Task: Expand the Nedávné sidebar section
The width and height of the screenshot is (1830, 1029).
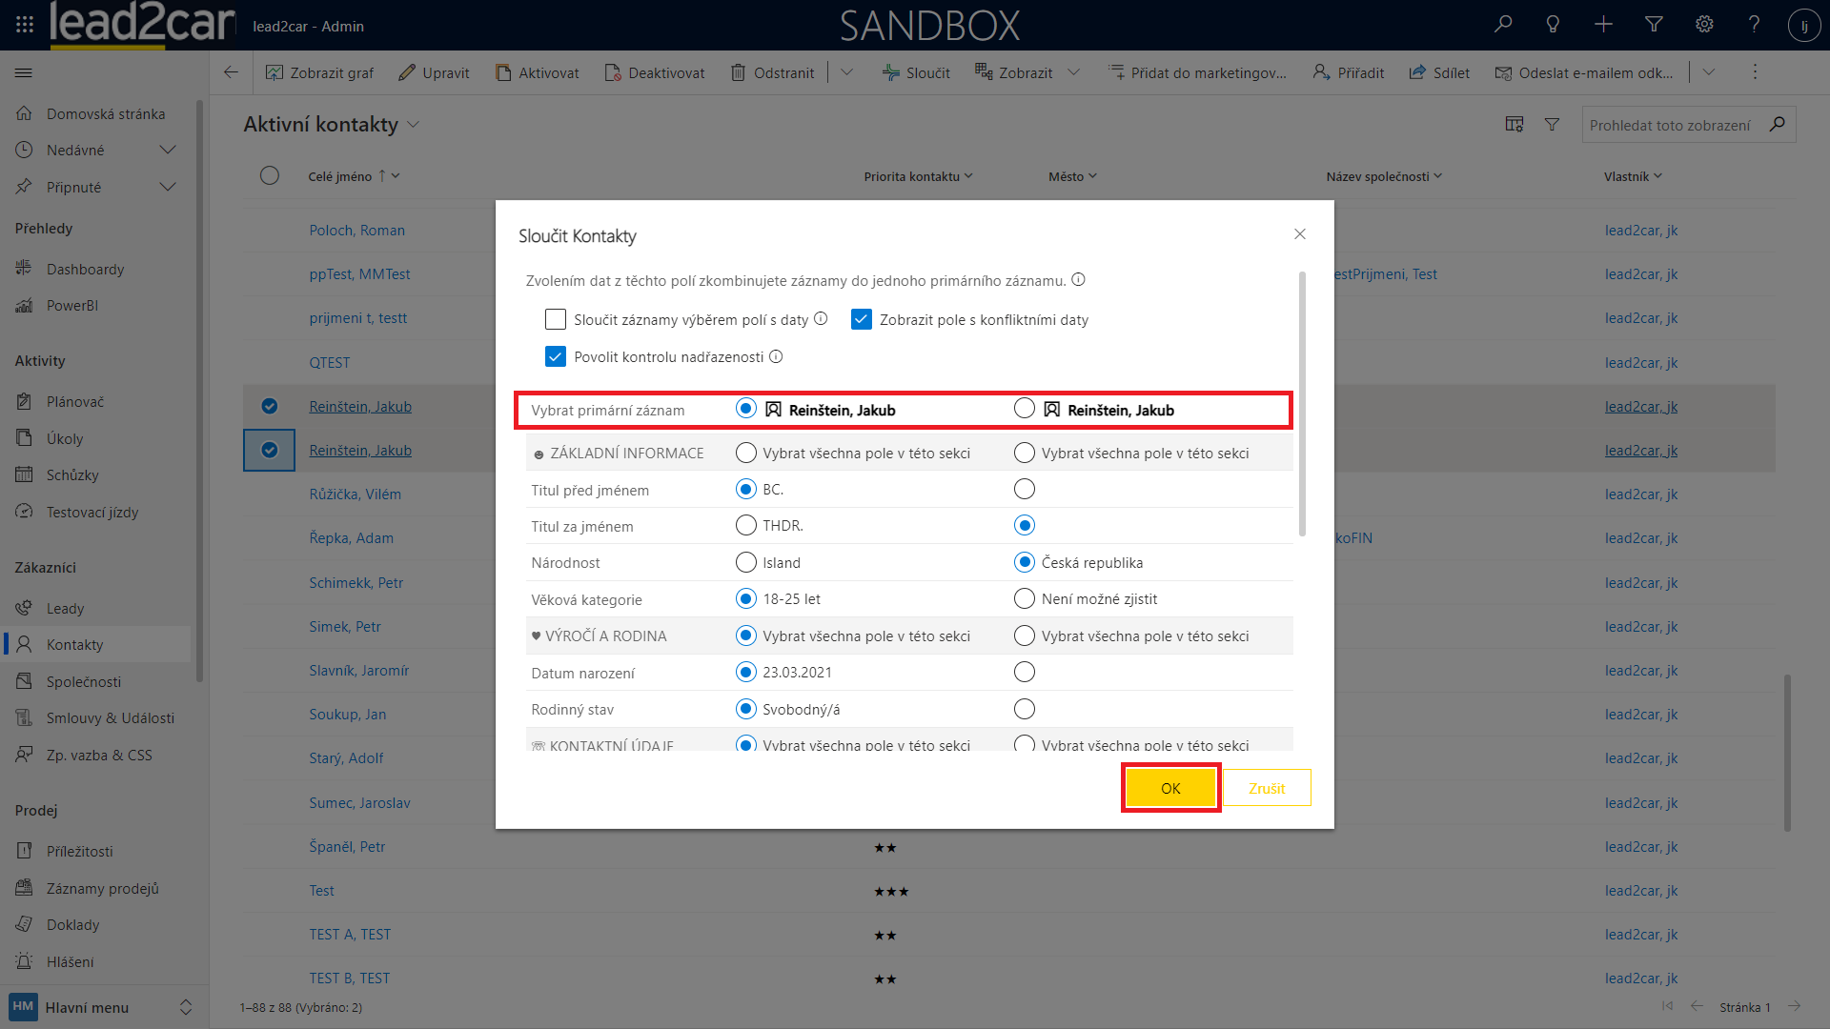Action: (168, 150)
